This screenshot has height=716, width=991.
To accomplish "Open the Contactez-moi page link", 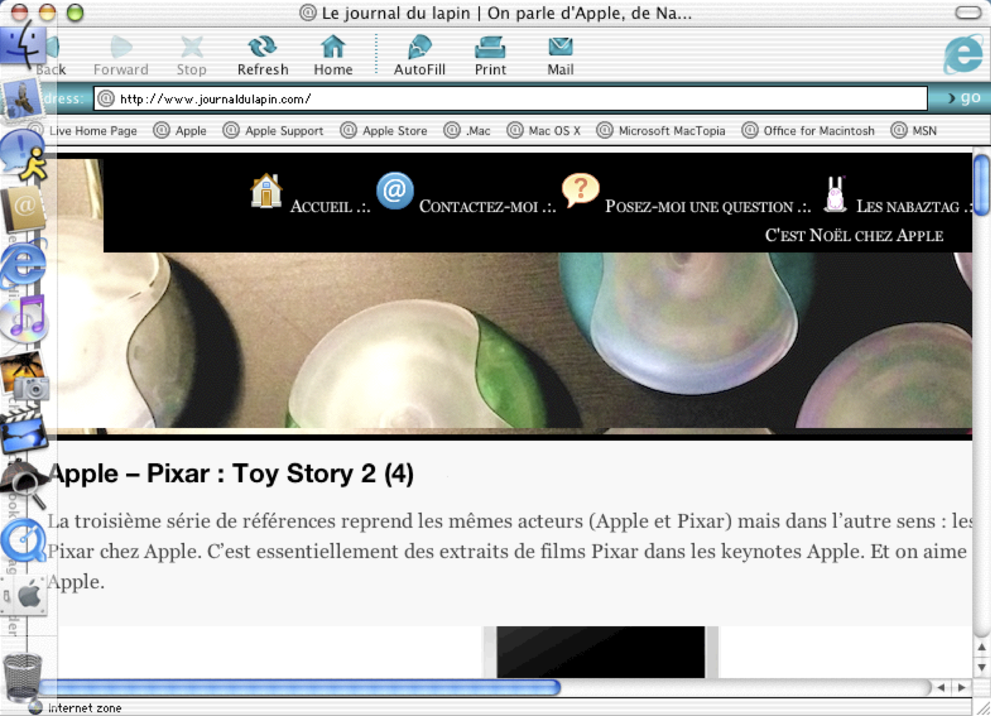I will (487, 207).
